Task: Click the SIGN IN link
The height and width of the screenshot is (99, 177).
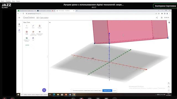Action: [166, 18]
